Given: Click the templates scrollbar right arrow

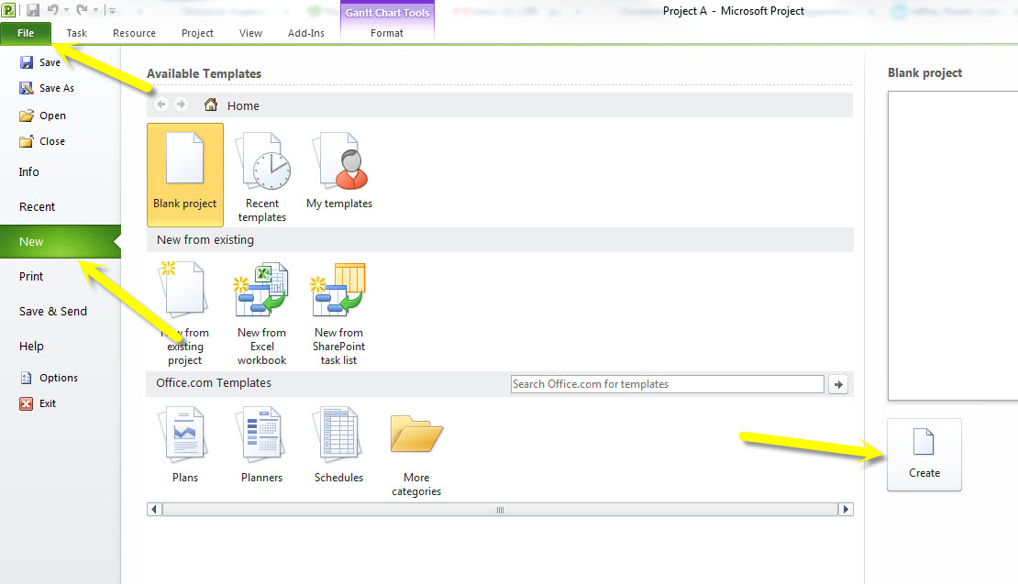Looking at the screenshot, I should coord(846,510).
